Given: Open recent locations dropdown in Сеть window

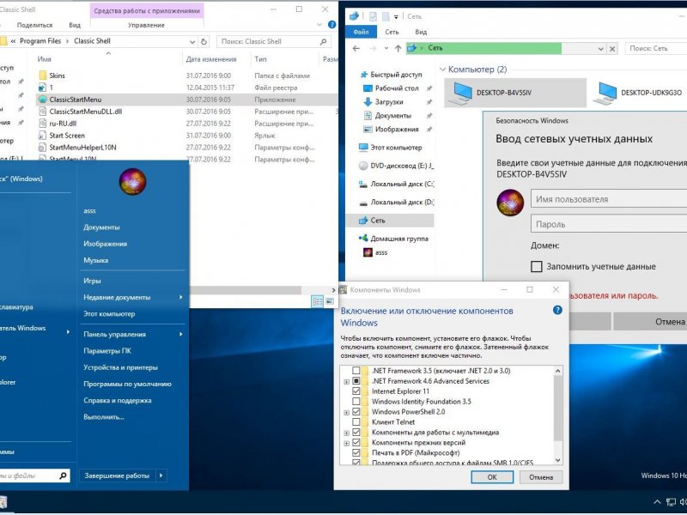Looking at the screenshot, I should [386, 49].
